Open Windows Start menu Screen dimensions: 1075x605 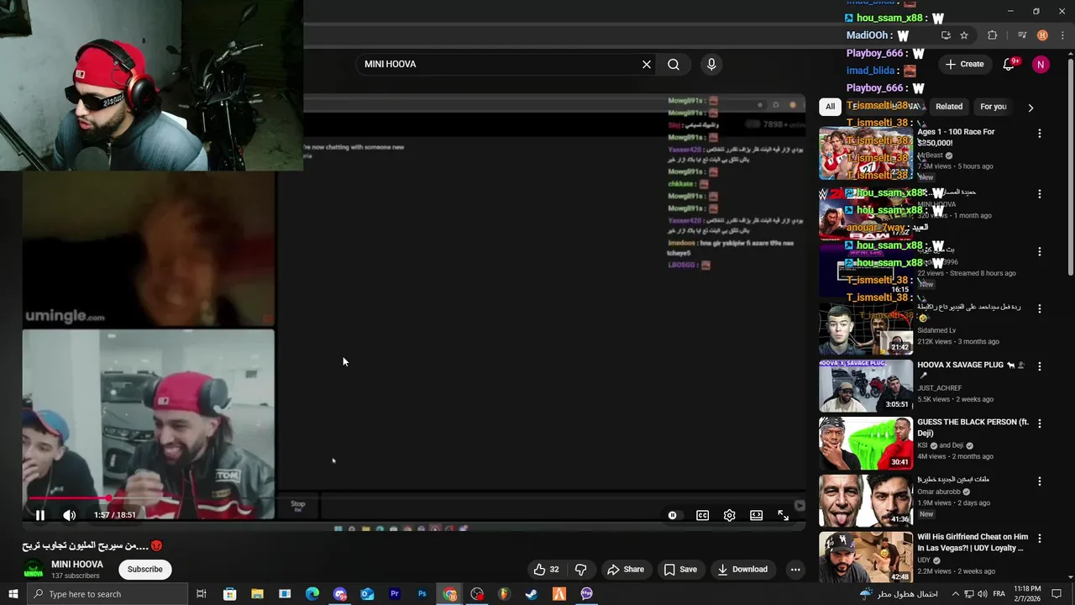pyautogui.click(x=13, y=594)
